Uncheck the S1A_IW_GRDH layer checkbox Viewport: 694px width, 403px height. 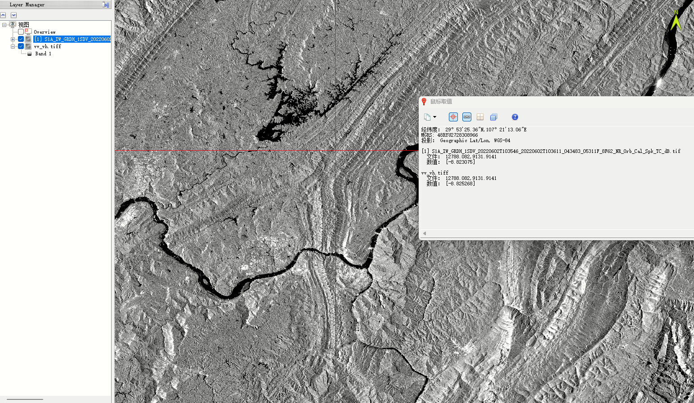coord(20,39)
